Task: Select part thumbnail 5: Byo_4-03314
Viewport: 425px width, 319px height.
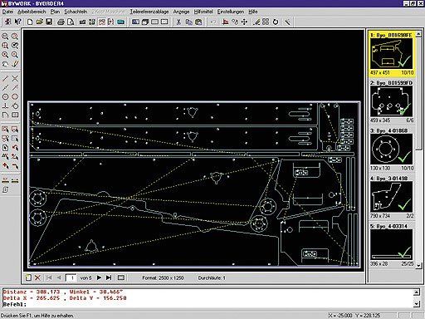Action: click(392, 245)
